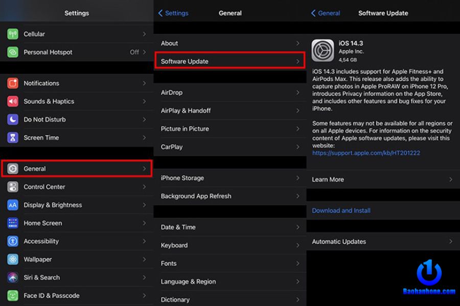Open the support.apple.com HT201222 link

[366, 152]
